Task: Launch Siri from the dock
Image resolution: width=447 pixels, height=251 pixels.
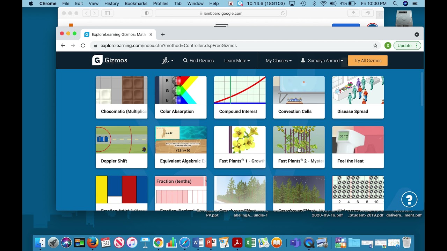Action: click(66, 242)
